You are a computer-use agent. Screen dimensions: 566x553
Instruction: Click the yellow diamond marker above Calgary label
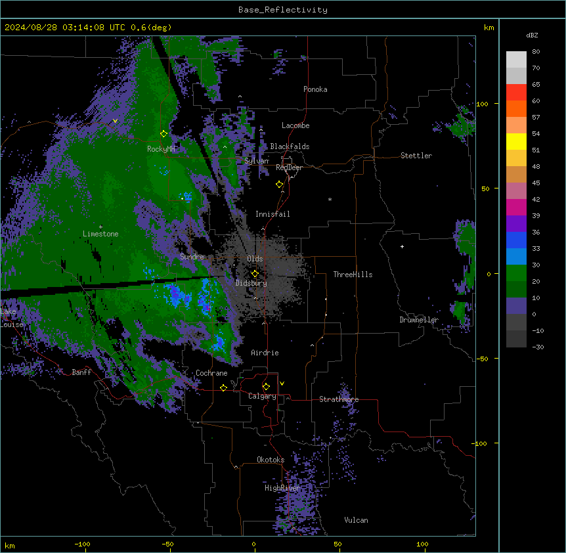click(266, 387)
